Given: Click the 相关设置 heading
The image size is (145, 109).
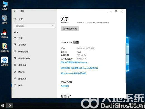Looking at the screenshot, I should (x=66, y=82).
